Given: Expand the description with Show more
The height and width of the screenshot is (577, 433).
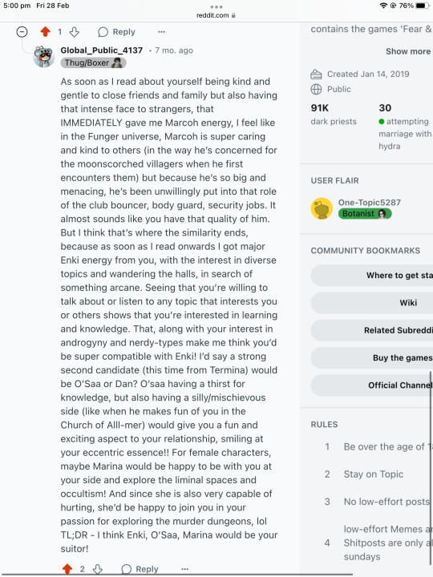Looking at the screenshot, I should 408,51.
